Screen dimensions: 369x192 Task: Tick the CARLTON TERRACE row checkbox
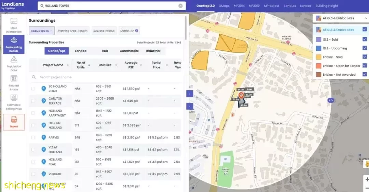[x=33, y=101]
